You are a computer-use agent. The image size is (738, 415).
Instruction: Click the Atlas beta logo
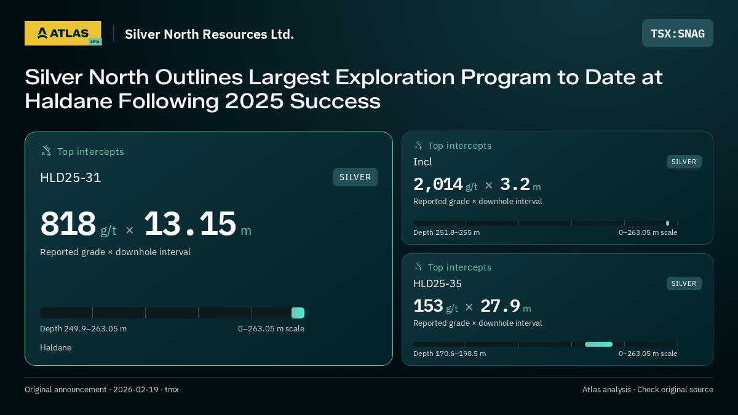63,33
